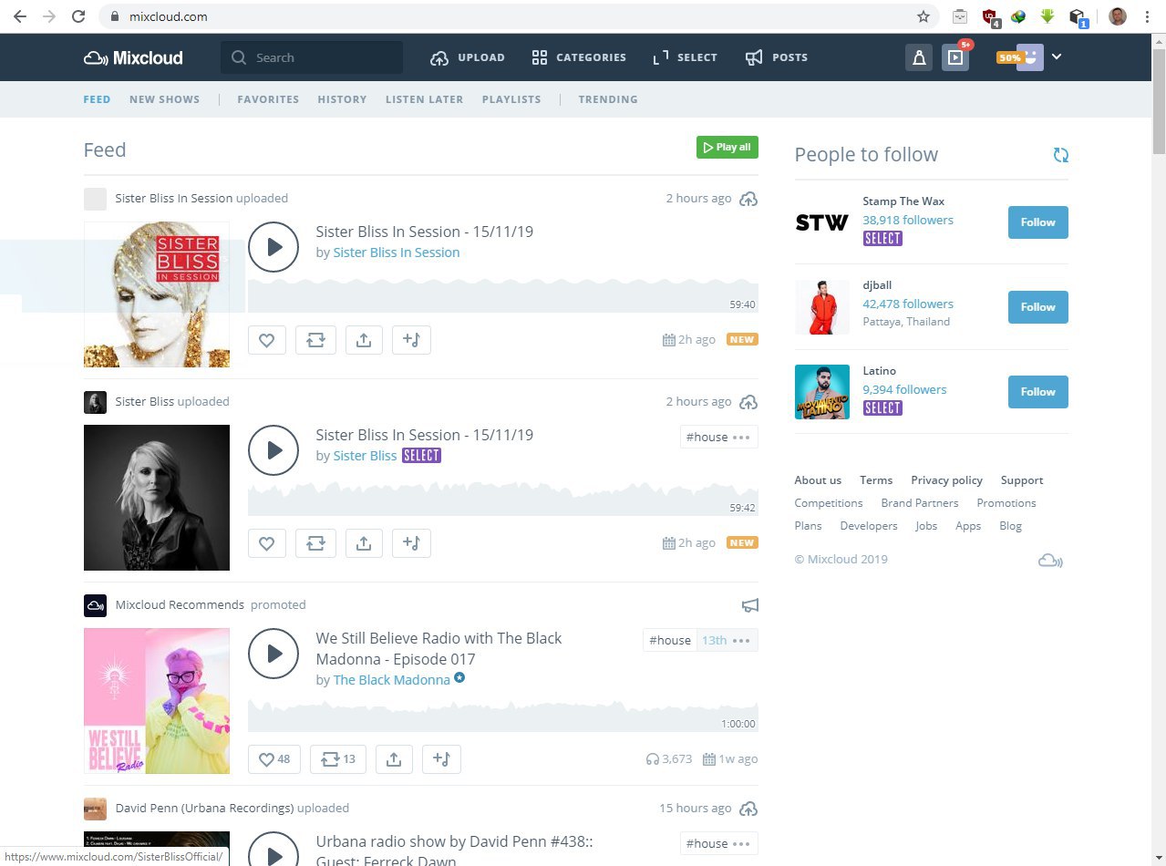Seek in Sister Bliss SELECT show waveform
Viewport: 1166px width, 866px height.
coord(502,500)
